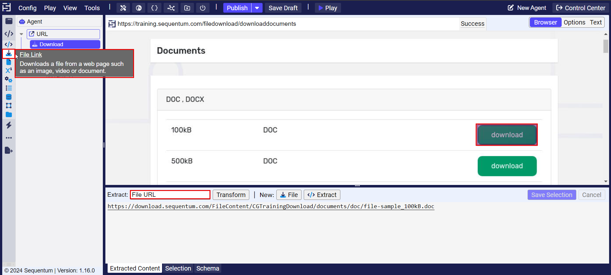Open the Publish dropdown arrow
This screenshot has width=611, height=275.
point(257,8)
